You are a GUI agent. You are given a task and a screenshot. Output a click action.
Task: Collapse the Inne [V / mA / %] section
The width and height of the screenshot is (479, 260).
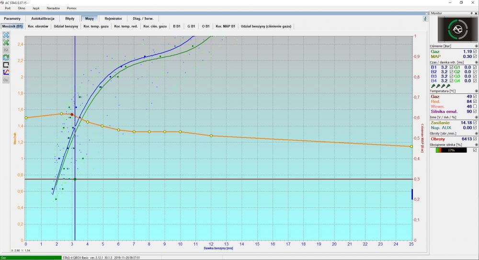point(476,117)
